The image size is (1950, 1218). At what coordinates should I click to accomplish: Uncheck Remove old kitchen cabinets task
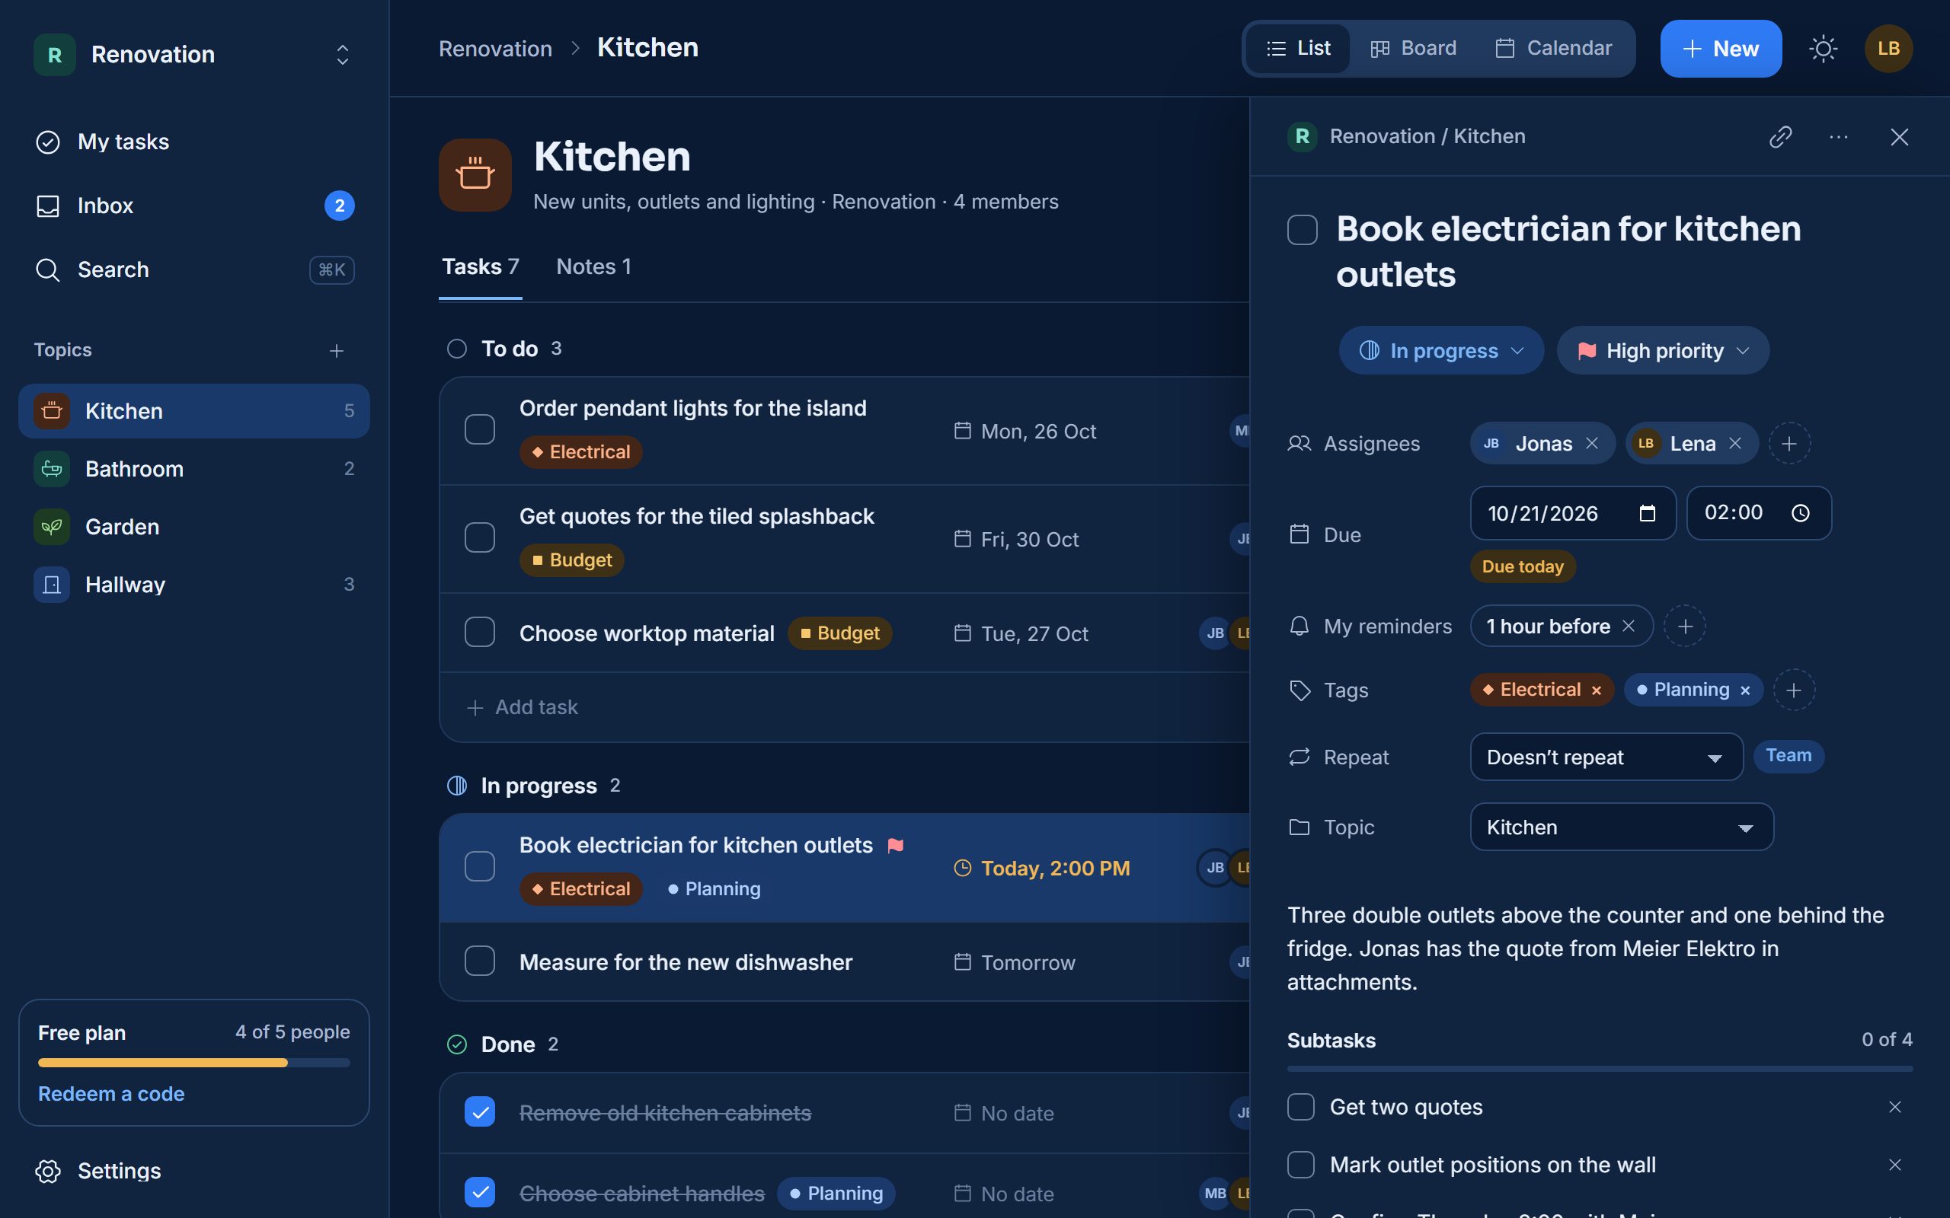(x=479, y=1111)
